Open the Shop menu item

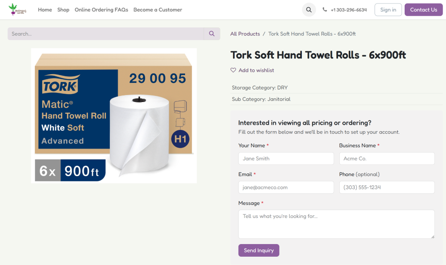63,10
